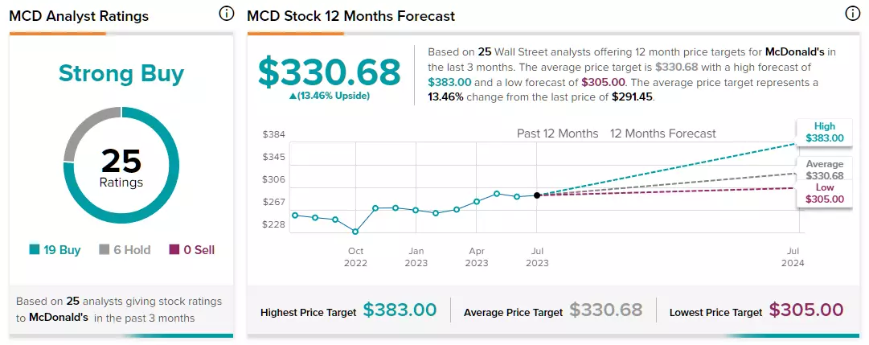869x345 pixels.
Task: Click the Highest Price Target $383.00 value
Action: [400, 310]
